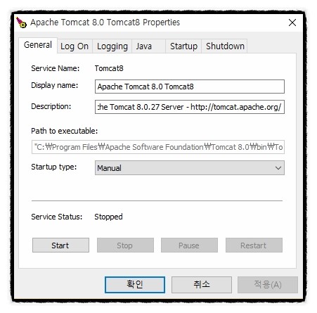The image size is (317, 313).
Task: Open the Startup tab
Action: [183, 46]
